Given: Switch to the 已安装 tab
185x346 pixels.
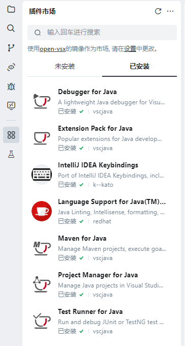Looking at the screenshot, I should pos(140,67).
